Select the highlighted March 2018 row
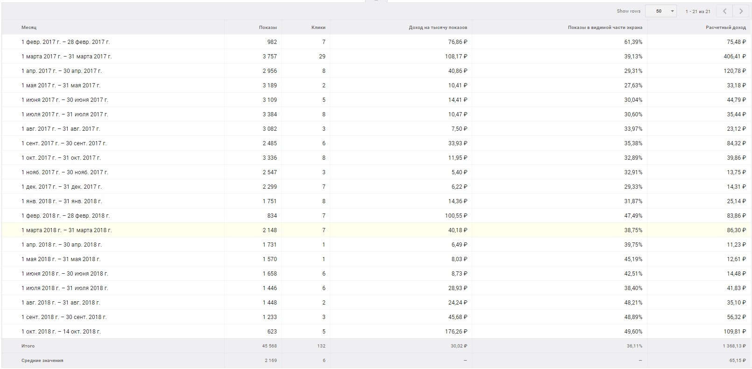The width and height of the screenshot is (752, 369). coord(67,230)
